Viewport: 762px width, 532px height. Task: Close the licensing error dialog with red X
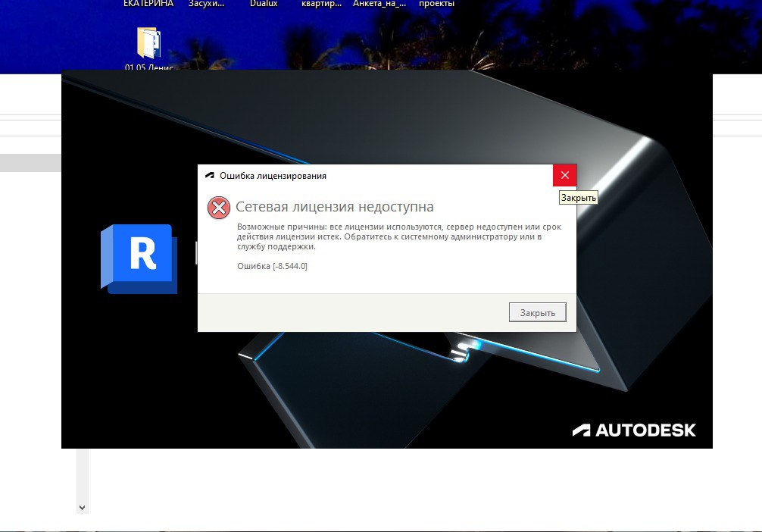tap(565, 176)
